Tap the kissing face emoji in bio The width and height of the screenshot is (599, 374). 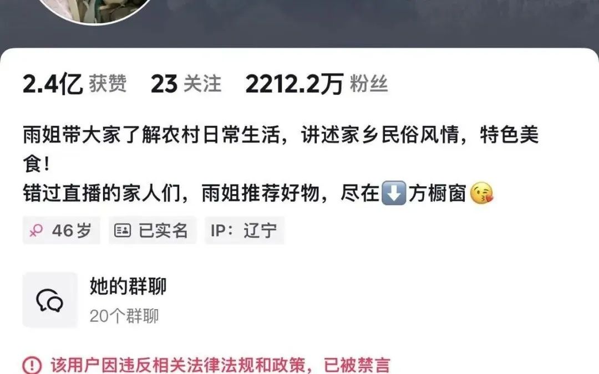(x=481, y=193)
